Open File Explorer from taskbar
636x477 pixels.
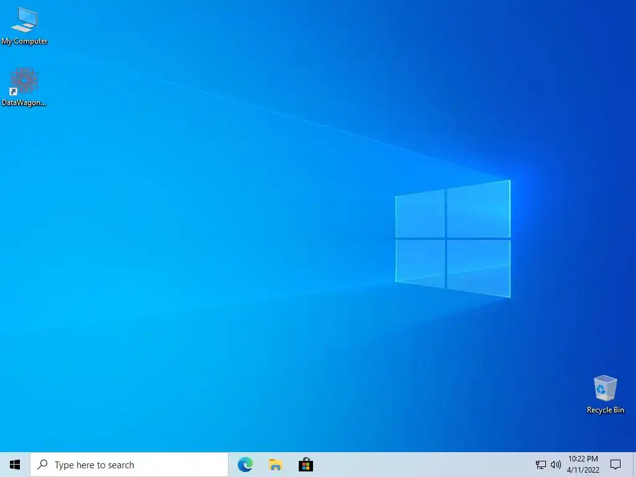pyautogui.click(x=275, y=465)
